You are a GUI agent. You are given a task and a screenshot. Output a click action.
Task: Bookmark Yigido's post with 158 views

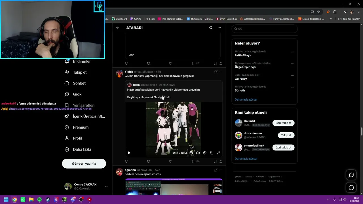click(215, 161)
